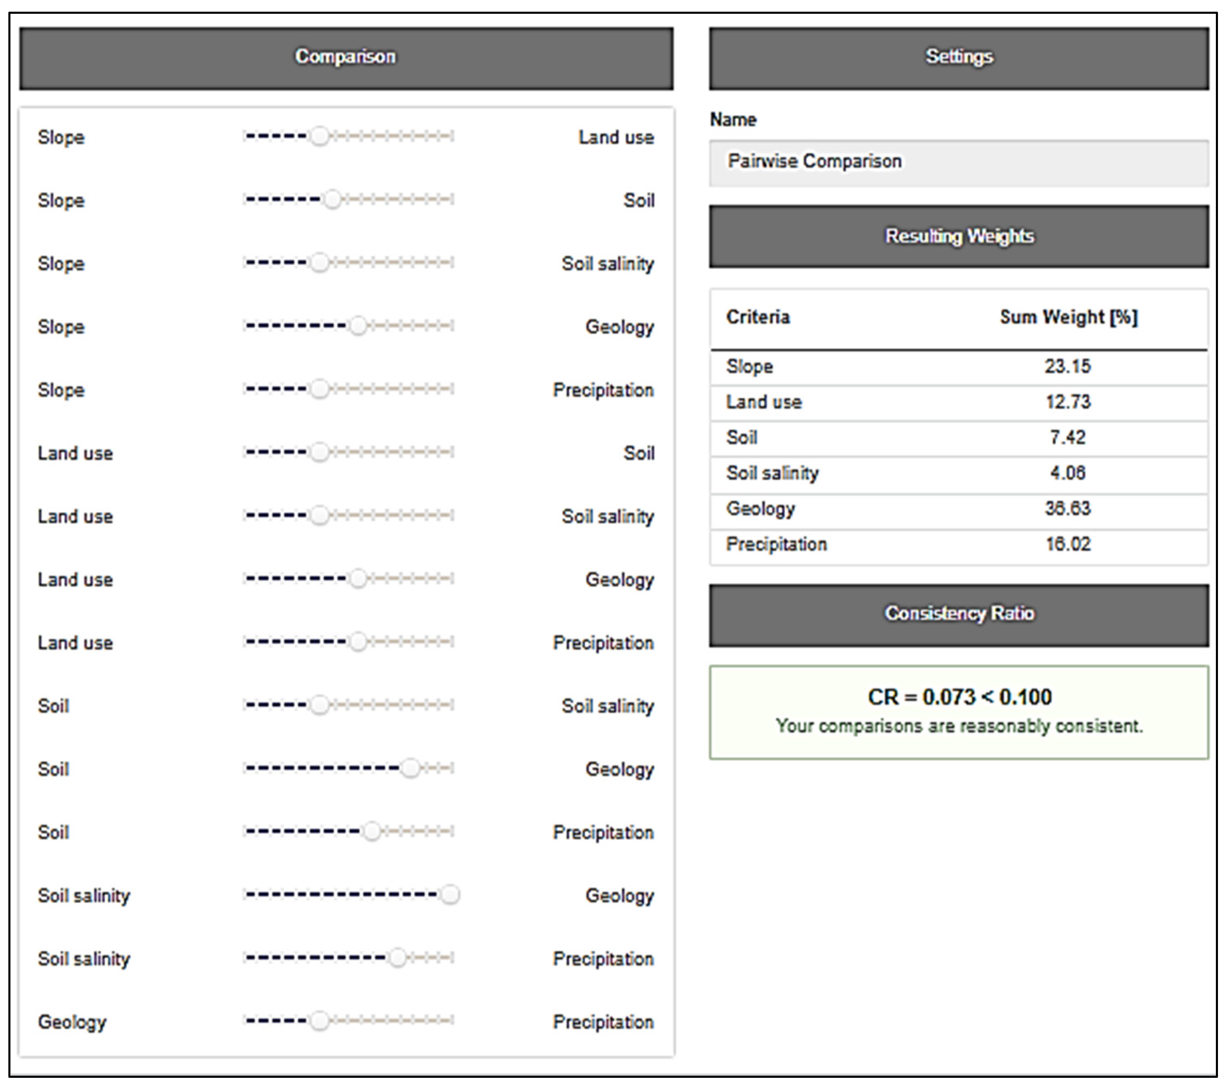Click the Land use label in the weights table

coord(764,402)
